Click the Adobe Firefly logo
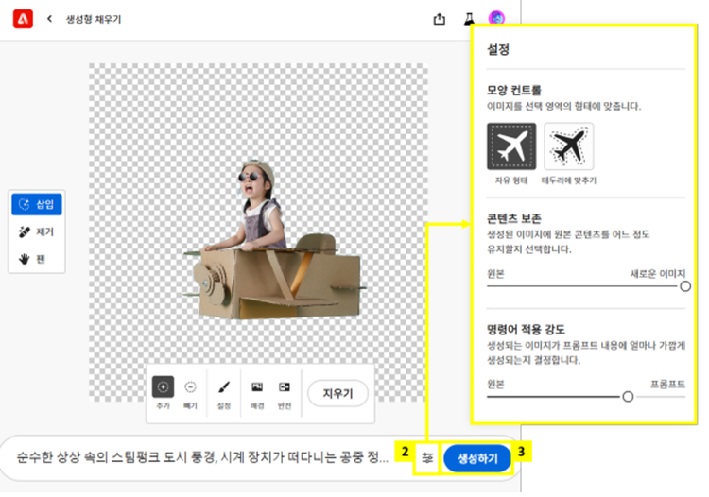The height and width of the screenshot is (497, 709). 23,19
